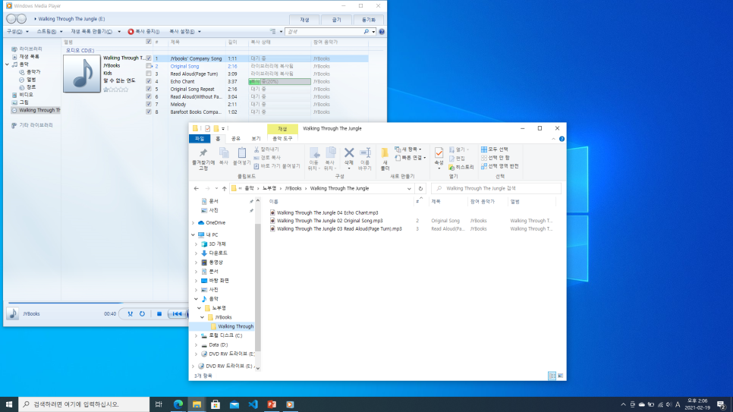Toggle repeat in the Media Player controls
733x412 pixels.
(142, 314)
